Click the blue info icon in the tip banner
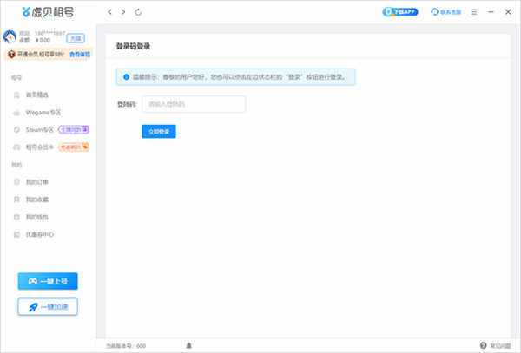 (x=126, y=77)
